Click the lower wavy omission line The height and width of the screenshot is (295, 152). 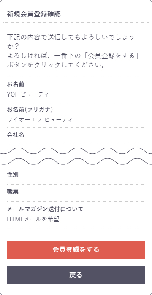[76, 161]
